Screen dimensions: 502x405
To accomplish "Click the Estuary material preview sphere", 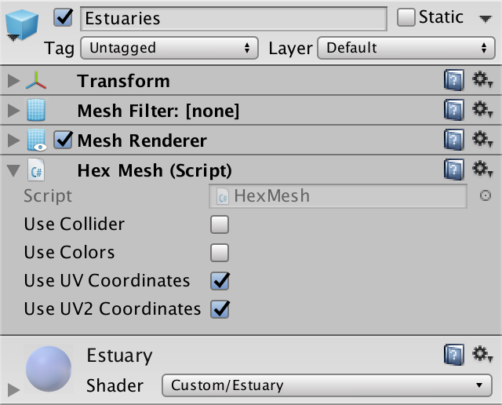I will [52, 370].
